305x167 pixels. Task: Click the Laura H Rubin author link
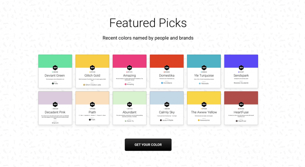[168, 120]
